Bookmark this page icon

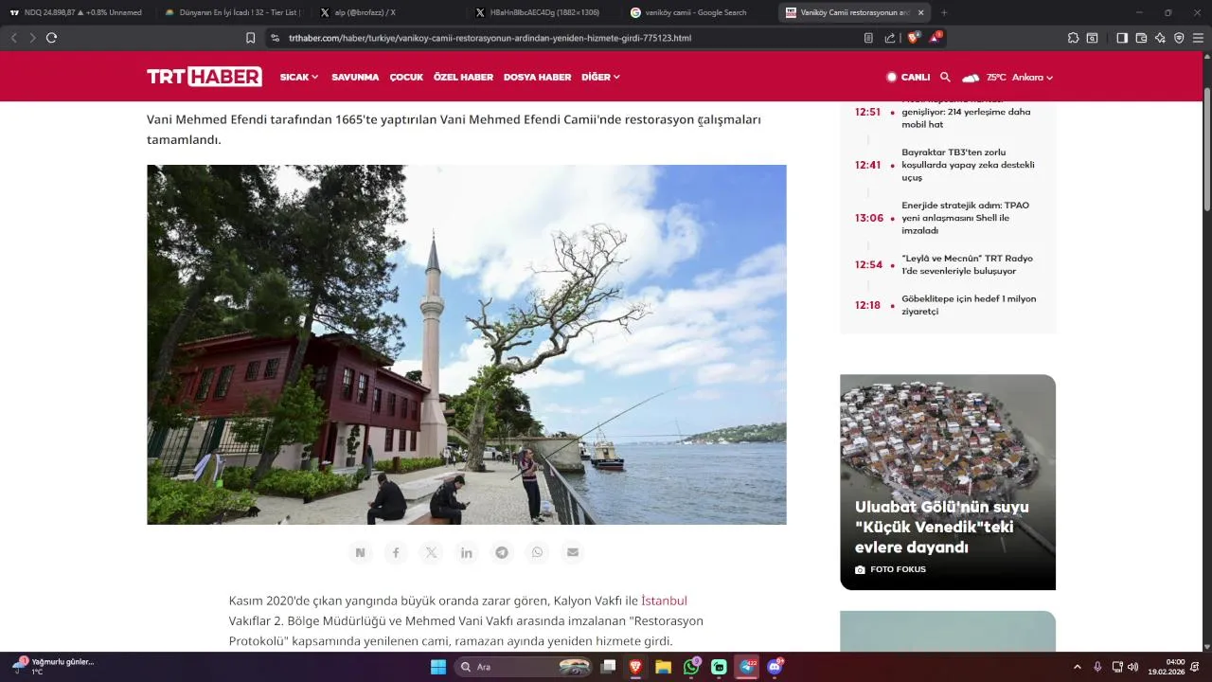(x=250, y=38)
